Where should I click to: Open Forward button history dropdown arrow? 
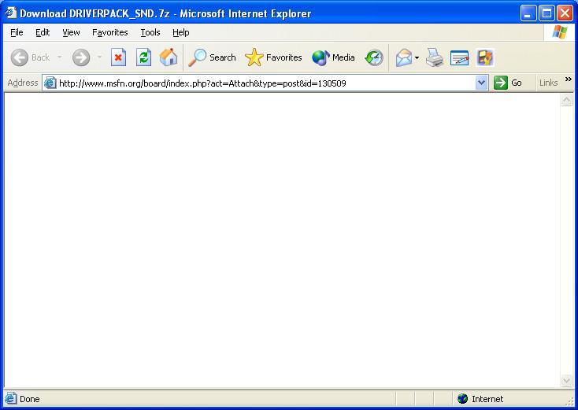pyautogui.click(x=99, y=57)
